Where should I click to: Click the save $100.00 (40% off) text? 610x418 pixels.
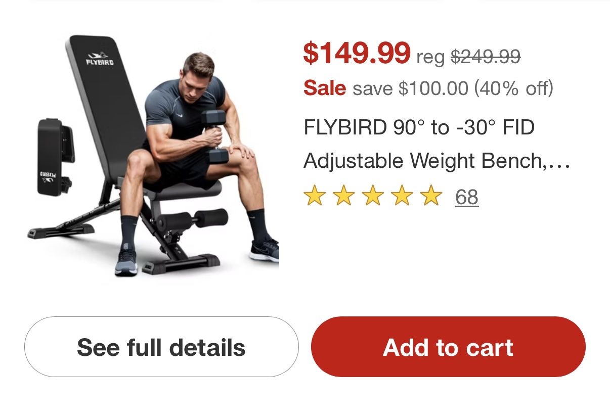453,88
